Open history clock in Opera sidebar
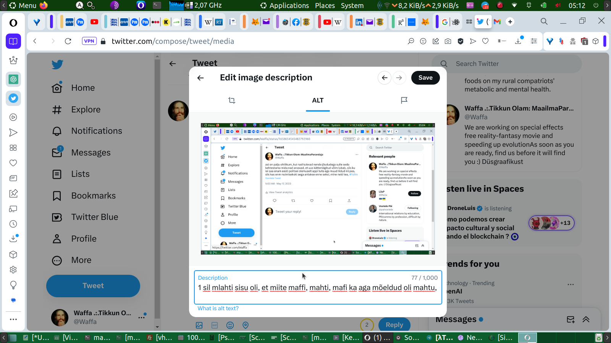 point(13,224)
